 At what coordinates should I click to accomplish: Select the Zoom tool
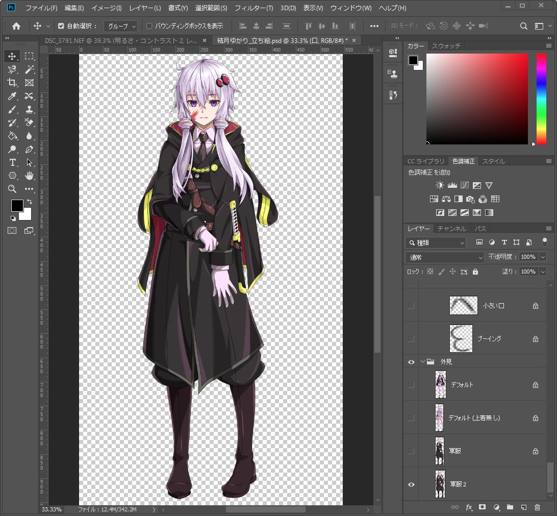click(12, 189)
